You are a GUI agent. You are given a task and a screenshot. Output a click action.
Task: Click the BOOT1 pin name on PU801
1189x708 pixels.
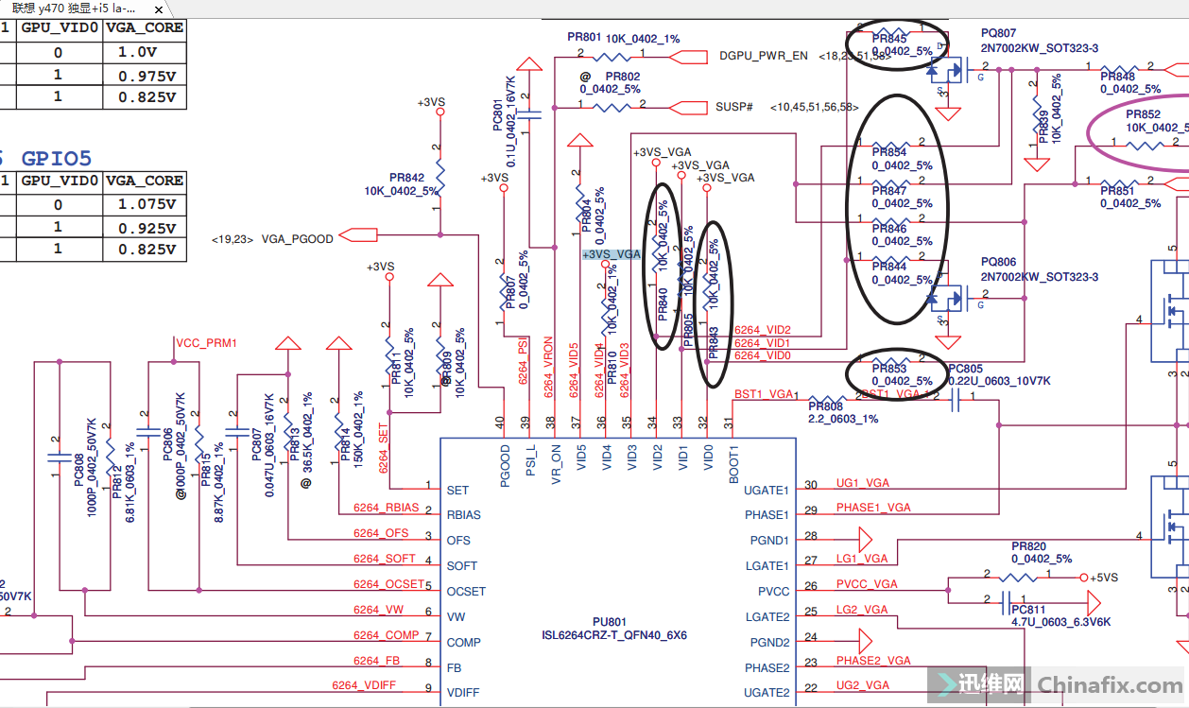coord(733,466)
